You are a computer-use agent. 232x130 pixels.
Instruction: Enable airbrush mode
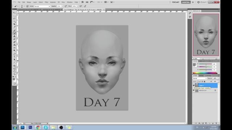[81, 6]
